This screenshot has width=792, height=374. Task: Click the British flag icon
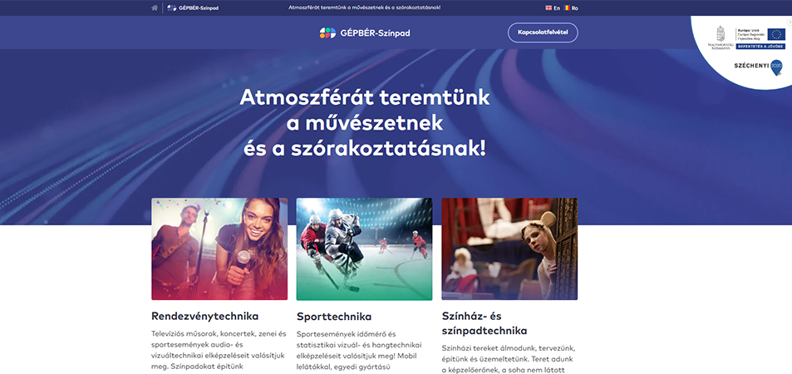click(548, 8)
